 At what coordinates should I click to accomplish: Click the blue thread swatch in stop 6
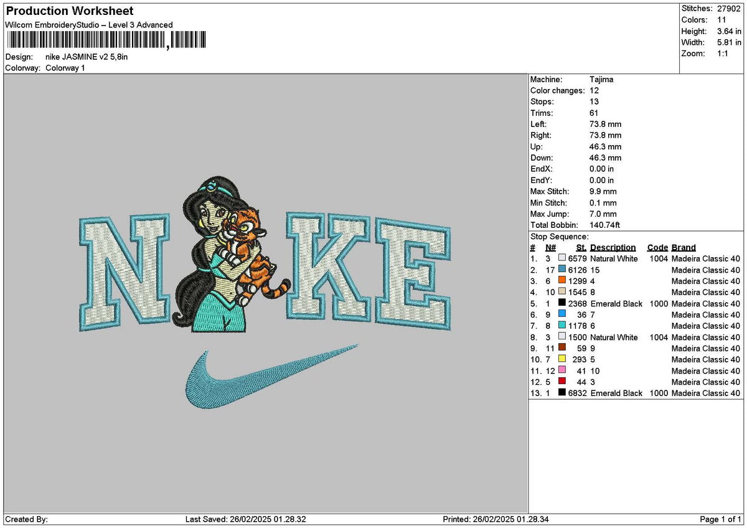click(561, 315)
